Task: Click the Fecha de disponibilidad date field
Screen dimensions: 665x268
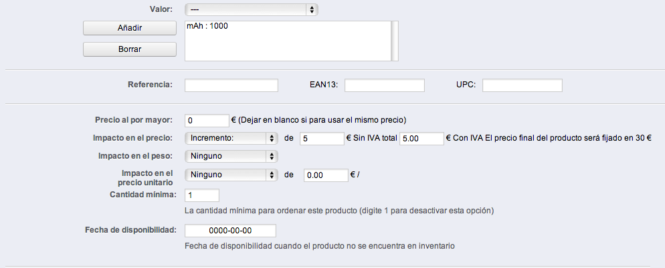Action: coord(230,230)
